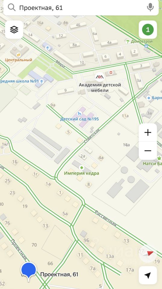The width and height of the screenshot is (162, 289).
Task: Open the map layers button
Action: [x=14, y=30]
